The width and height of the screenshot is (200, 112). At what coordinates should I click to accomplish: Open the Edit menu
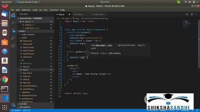[18, 10]
